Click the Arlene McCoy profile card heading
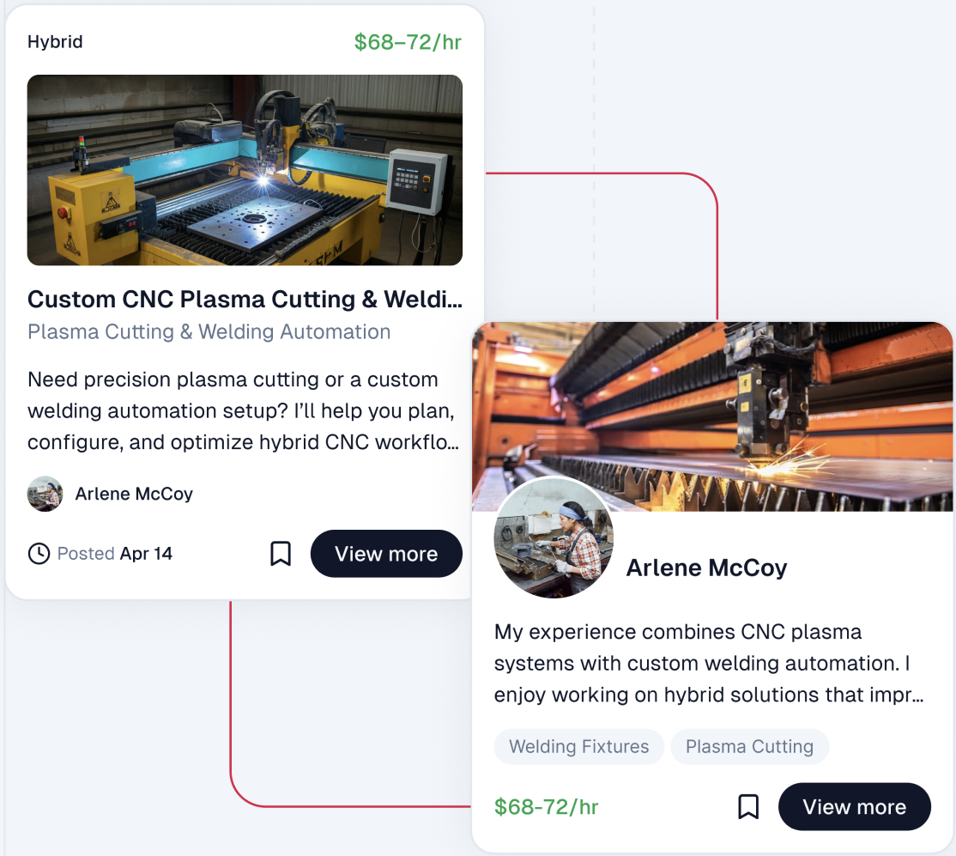The width and height of the screenshot is (956, 856). [x=706, y=568]
